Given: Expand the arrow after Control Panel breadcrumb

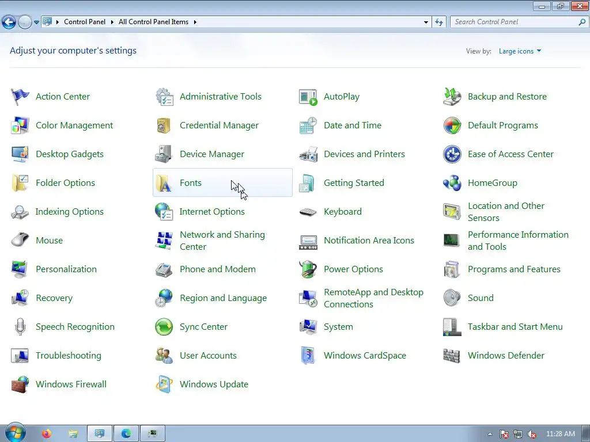Looking at the screenshot, I should 112,22.
